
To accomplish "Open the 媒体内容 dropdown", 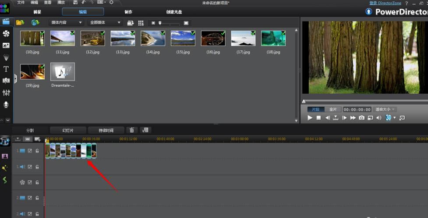I will [66, 23].
